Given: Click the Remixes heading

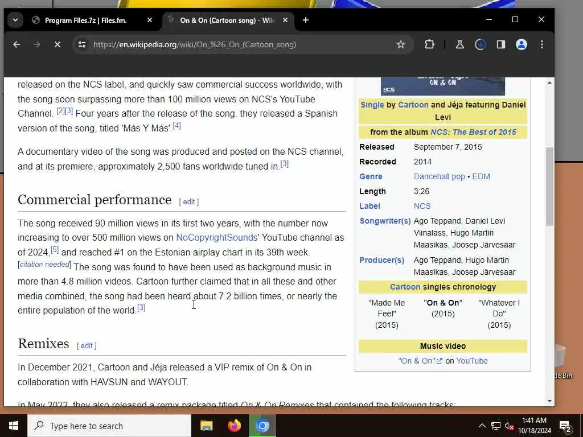Looking at the screenshot, I should [x=43, y=344].
